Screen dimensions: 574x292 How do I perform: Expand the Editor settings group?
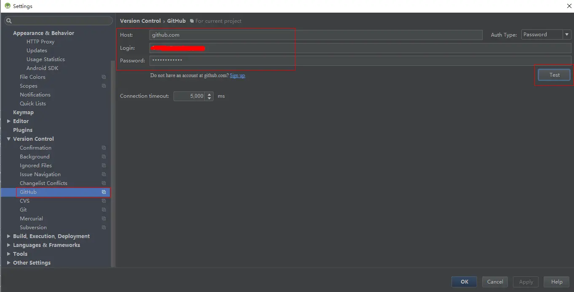coord(8,121)
